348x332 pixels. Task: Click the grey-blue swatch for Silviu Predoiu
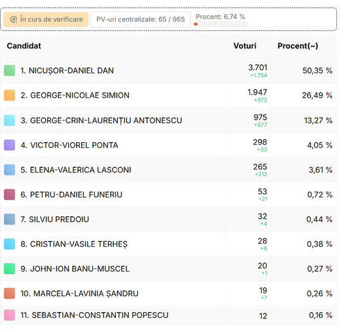coord(10,219)
